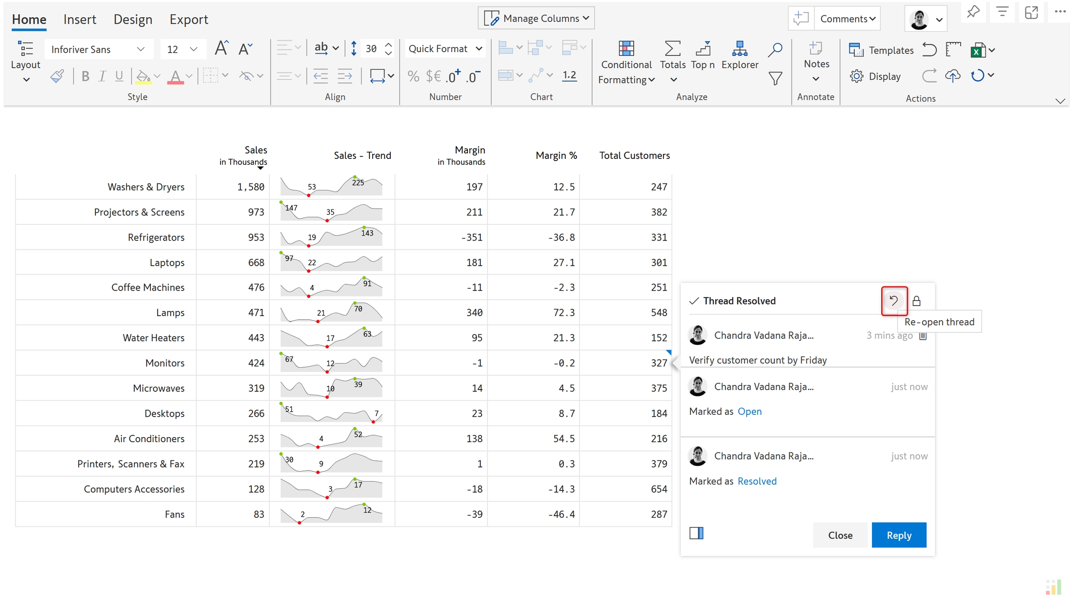Screen dimensions: 1072x601
Task: Open the font name dropdown
Action: [140, 49]
